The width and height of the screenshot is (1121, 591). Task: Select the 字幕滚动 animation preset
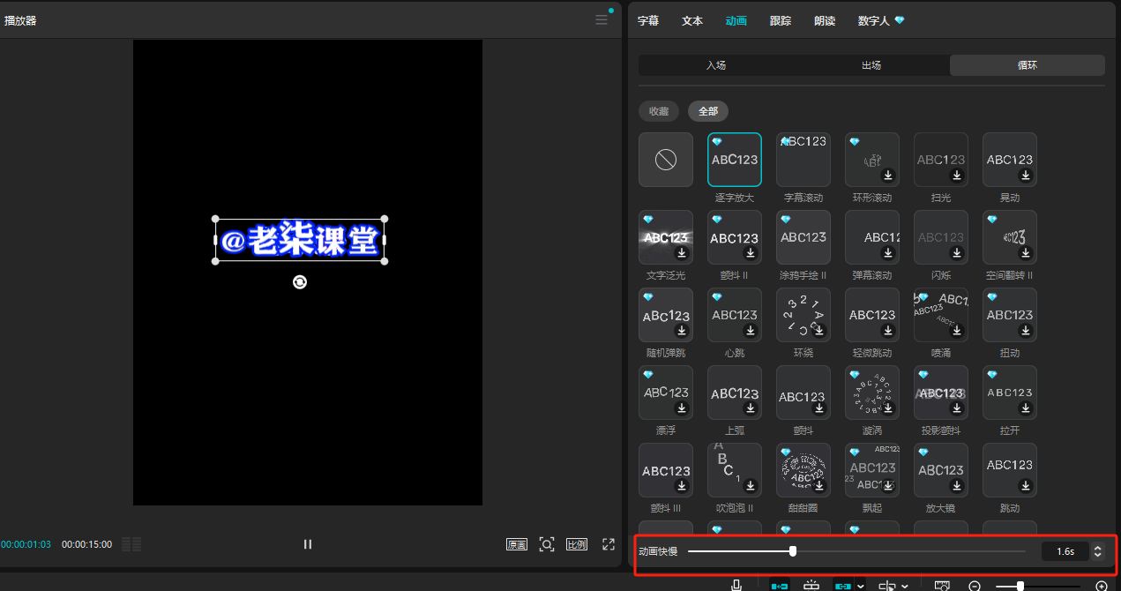coord(803,160)
